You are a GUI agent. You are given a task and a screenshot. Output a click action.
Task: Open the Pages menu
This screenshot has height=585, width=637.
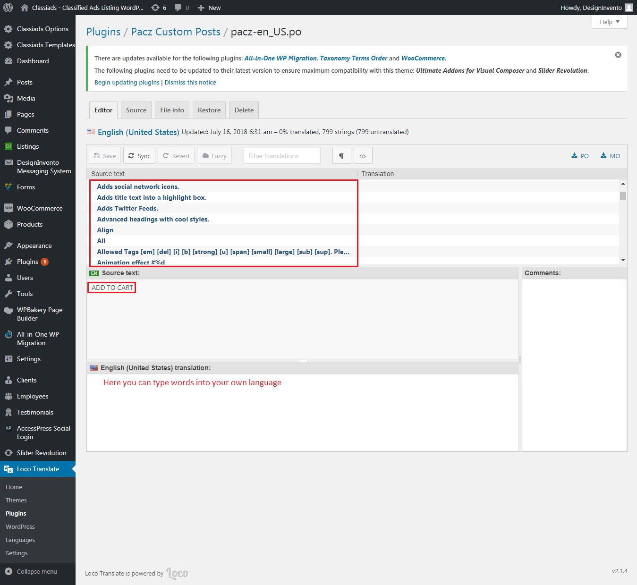coord(38,114)
